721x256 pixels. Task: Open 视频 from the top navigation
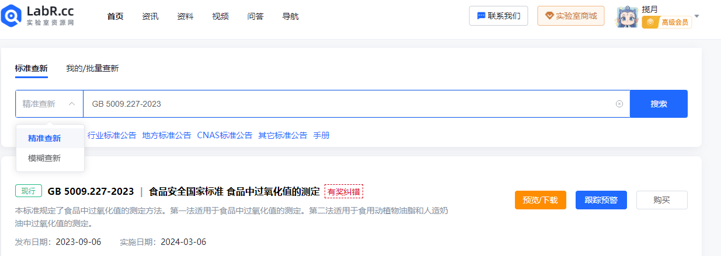point(220,16)
